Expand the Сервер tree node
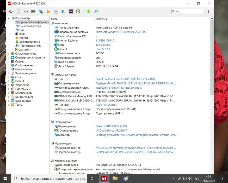 click(9, 62)
